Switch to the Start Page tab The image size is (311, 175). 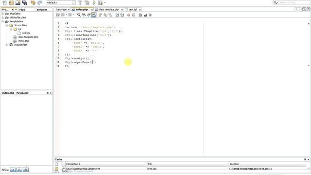[x=61, y=10]
